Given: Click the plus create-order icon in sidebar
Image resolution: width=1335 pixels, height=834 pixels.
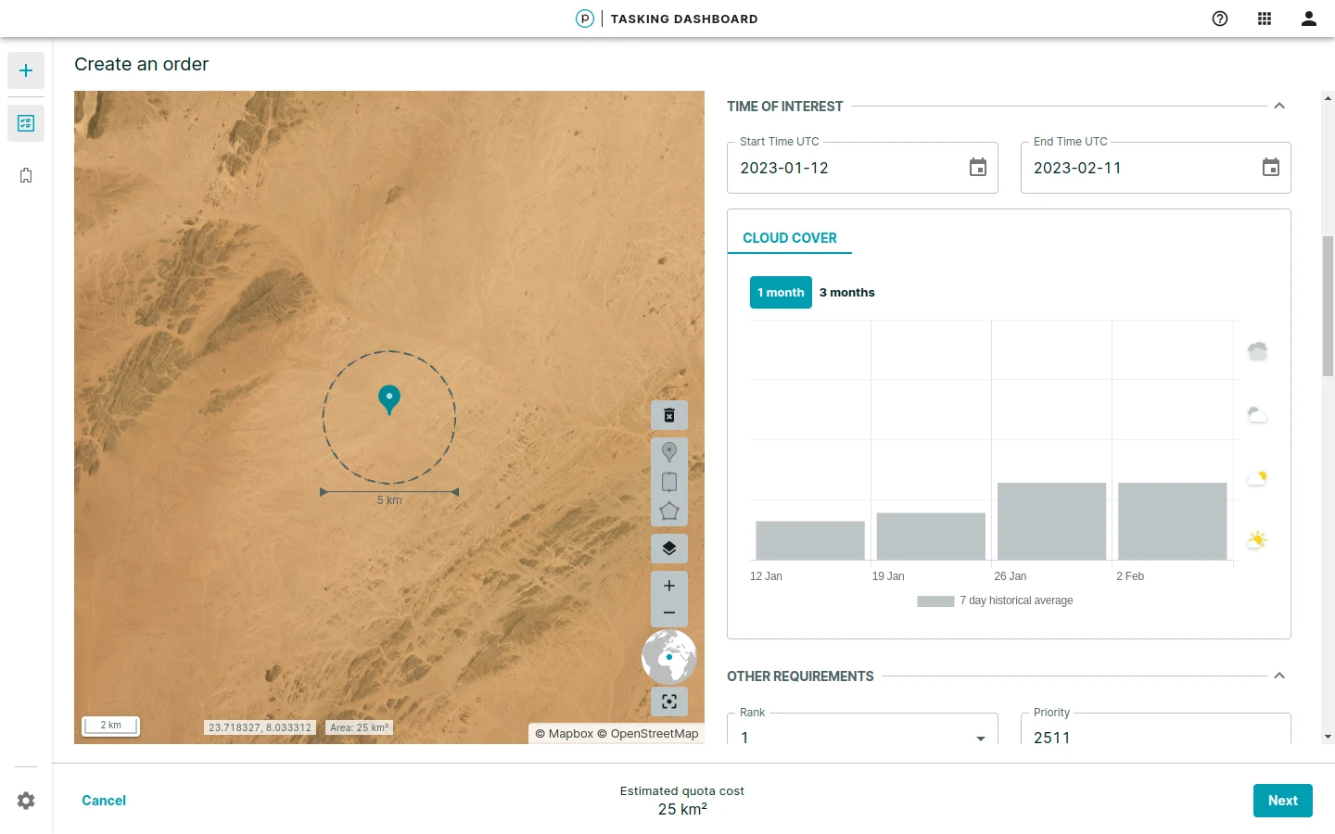Looking at the screenshot, I should pos(26,70).
